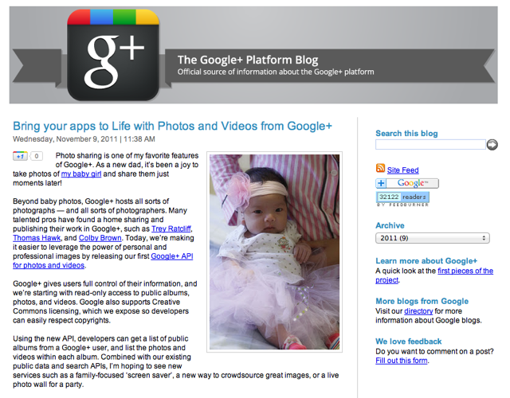
Task: Click the FeedBurner 32122 readers badge
Action: coord(402,199)
